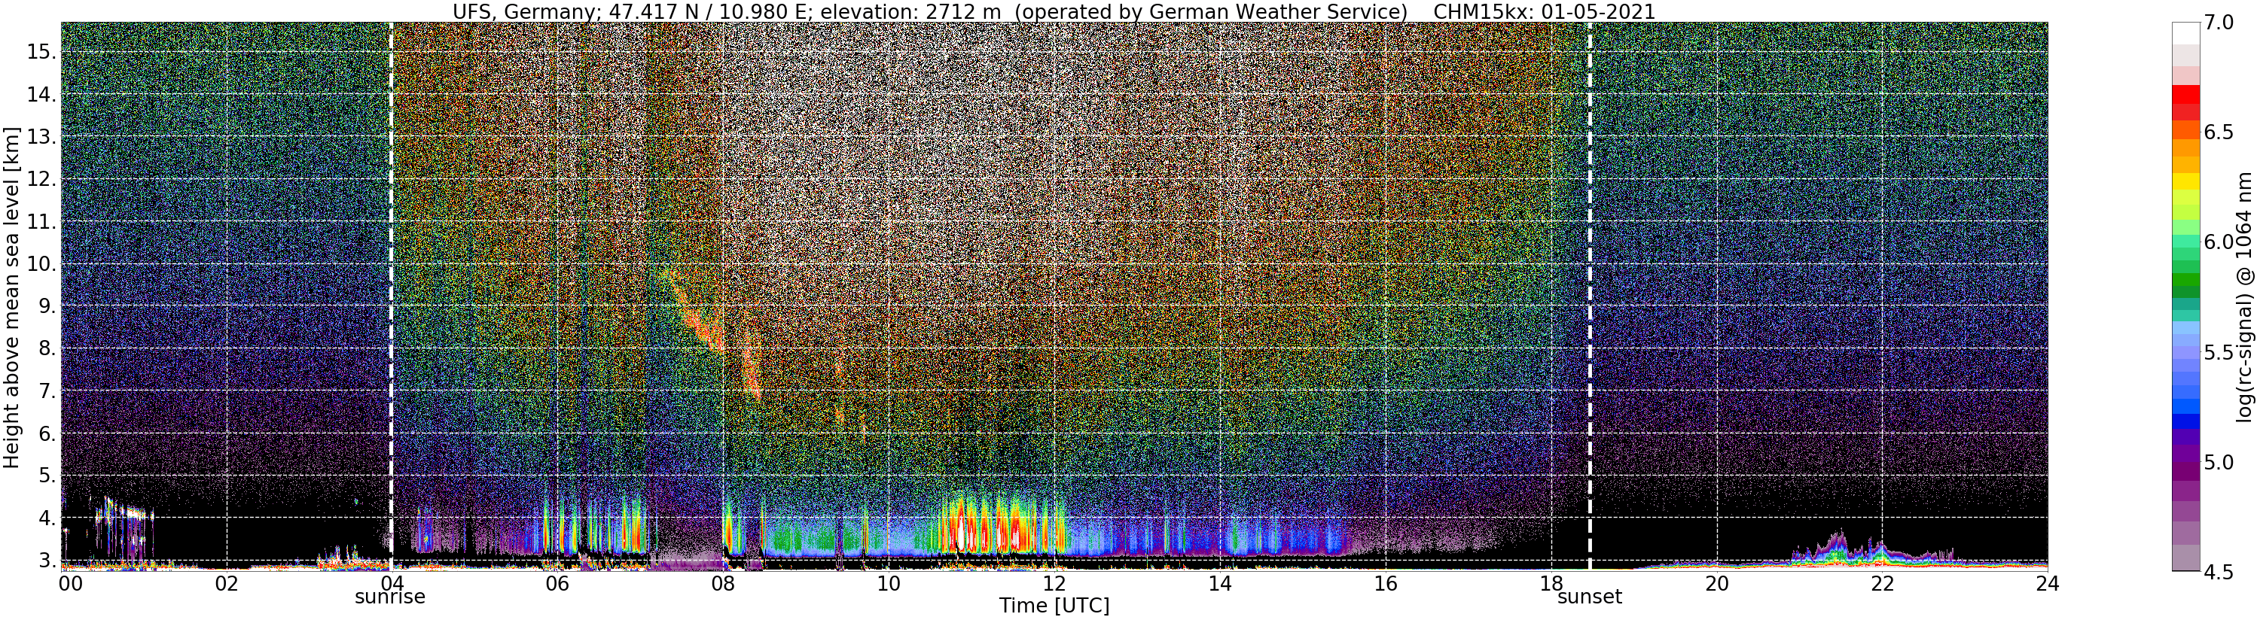Click the y-axis tick label '12.'
Screen dimensions: 2260x620
(41, 180)
